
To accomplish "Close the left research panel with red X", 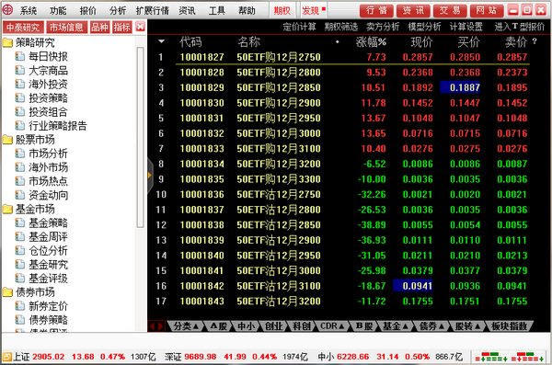I will (x=140, y=27).
